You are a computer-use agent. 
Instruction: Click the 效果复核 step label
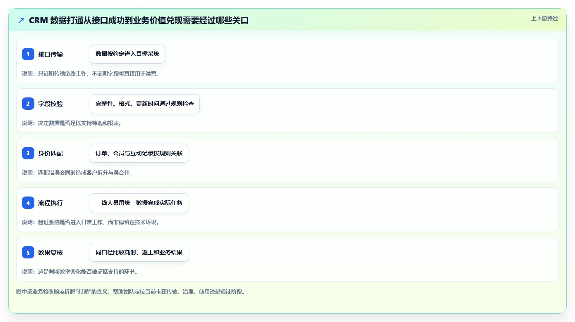click(50, 252)
